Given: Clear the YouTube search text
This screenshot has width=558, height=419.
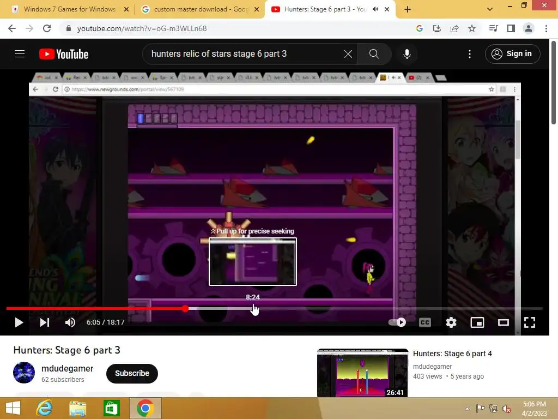Looking at the screenshot, I should [x=348, y=54].
